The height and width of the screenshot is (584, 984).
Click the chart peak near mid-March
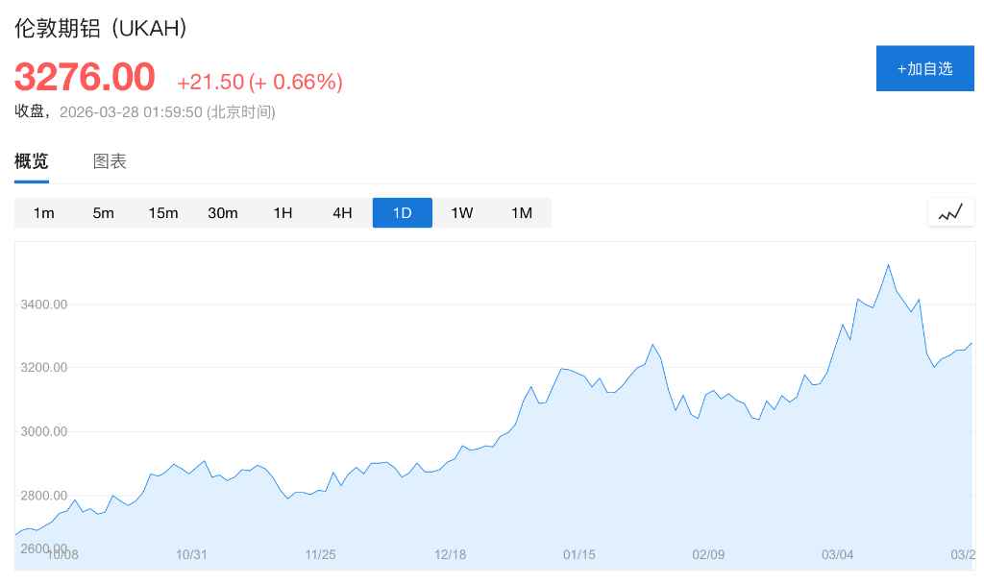(x=889, y=266)
